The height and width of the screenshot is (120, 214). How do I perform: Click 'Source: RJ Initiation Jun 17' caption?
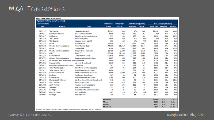point(30,115)
